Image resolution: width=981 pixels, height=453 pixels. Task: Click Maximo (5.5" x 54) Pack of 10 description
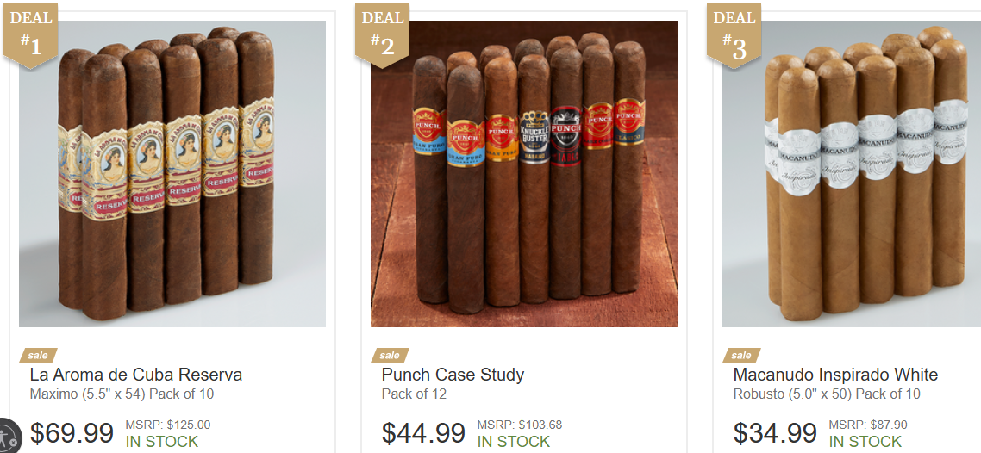tap(122, 394)
